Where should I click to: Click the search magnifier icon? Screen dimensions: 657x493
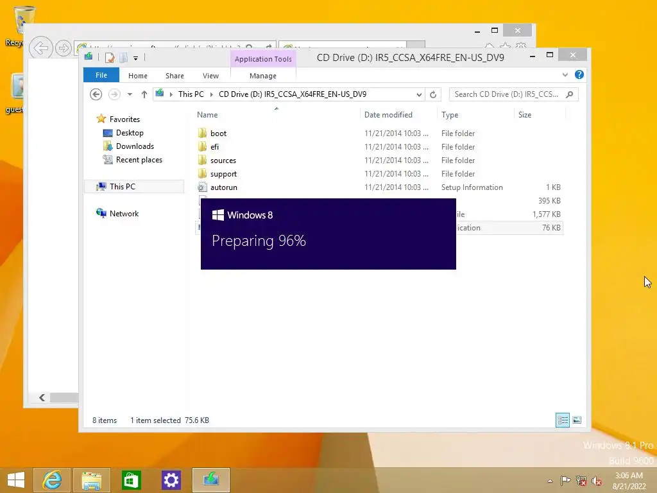pos(570,94)
